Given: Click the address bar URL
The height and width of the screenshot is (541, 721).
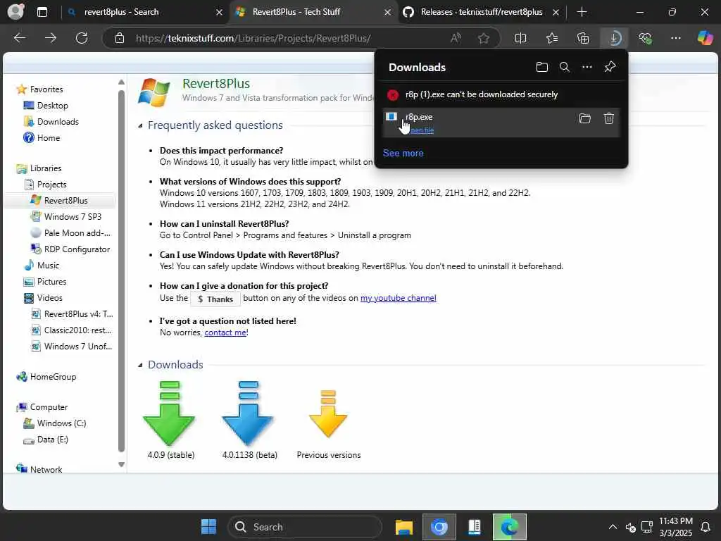Looking at the screenshot, I should [x=253, y=38].
